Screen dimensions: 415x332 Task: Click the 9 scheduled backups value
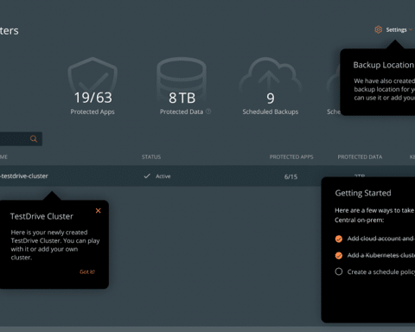[271, 99]
